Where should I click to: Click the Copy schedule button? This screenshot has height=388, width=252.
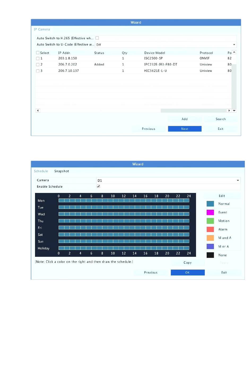click(188, 263)
